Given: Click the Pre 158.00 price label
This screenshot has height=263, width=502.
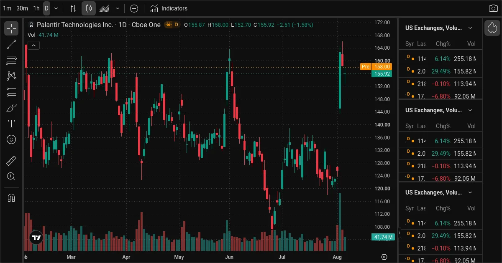Looking at the screenshot, I should click(x=376, y=67).
